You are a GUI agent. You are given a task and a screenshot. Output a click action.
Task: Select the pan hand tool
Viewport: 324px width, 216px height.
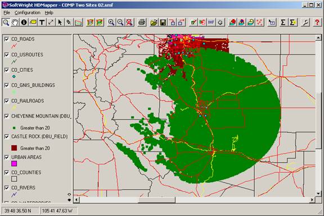pos(15,22)
